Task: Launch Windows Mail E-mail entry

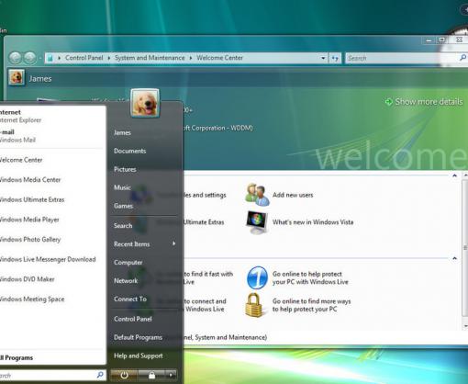Action: pyautogui.click(x=52, y=136)
